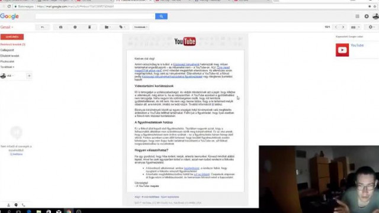Open the Piszkozatok drafts folder
This screenshot has width=379, height=213.
[7, 62]
